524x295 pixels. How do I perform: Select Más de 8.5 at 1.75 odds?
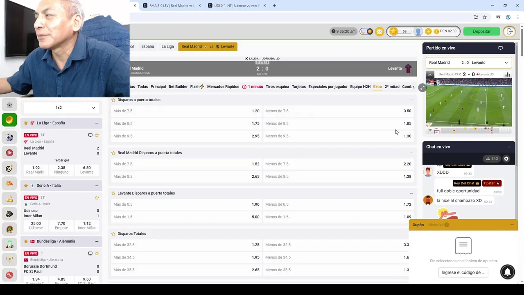[186, 123]
